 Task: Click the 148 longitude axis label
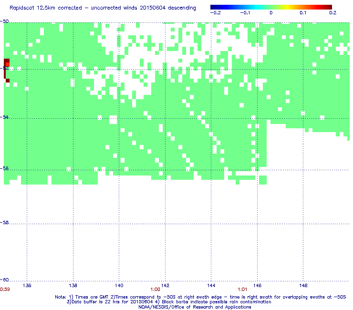coord(303,286)
